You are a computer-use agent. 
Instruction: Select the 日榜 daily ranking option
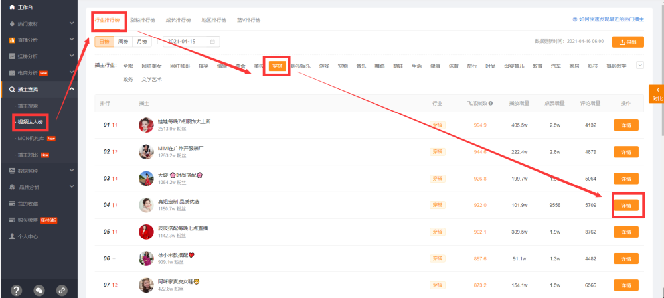[104, 42]
